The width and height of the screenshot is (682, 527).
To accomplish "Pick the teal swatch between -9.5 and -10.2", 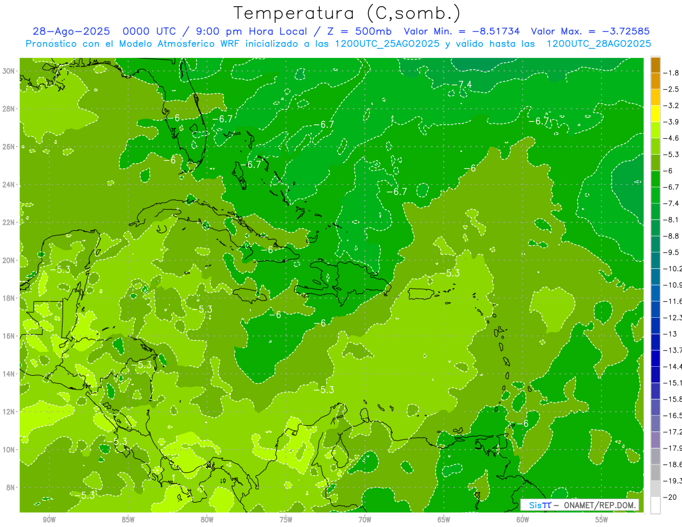I will tap(655, 260).
